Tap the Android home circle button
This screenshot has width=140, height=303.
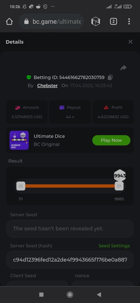pyautogui.click(x=70, y=294)
